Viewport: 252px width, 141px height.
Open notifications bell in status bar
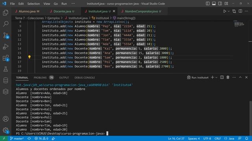point(246,138)
